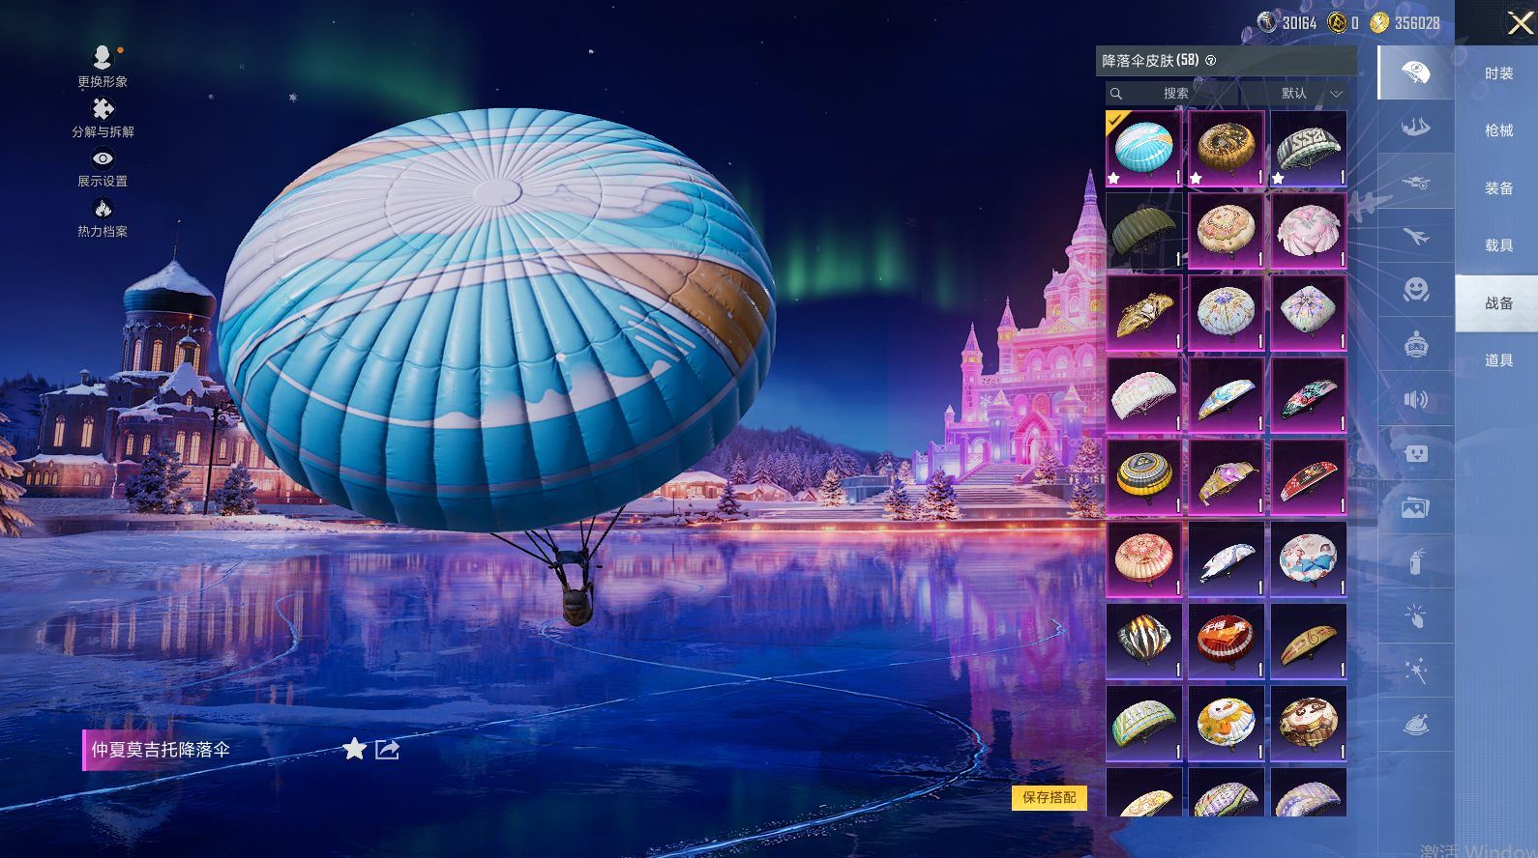This screenshot has height=858, width=1538.
Task: Switch to the 枪械 tab
Action: [x=1497, y=130]
